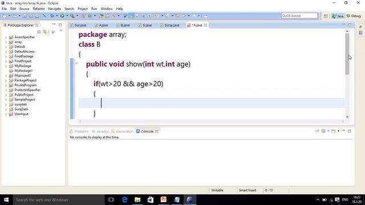Open the Project menu
This screenshot has width=365, height=205.
click(x=82, y=9)
